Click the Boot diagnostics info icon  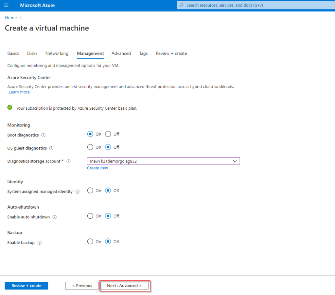point(43,135)
